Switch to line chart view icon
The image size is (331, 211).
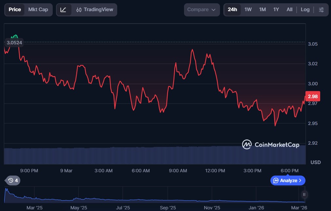coord(64,10)
